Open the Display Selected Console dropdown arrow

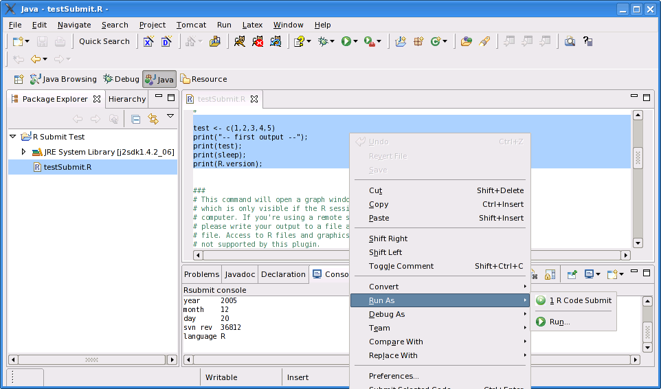(x=598, y=275)
